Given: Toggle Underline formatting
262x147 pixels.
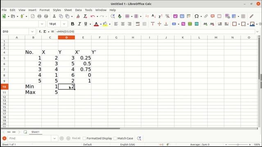Looking at the screenshot, I should [x=86, y=24].
